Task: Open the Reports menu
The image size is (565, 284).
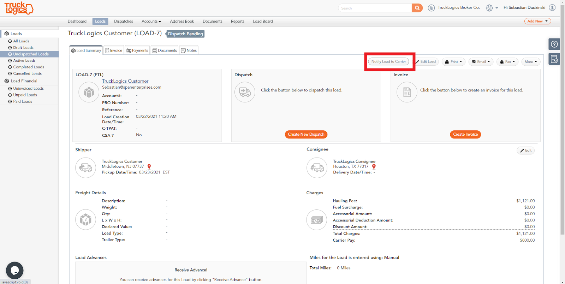Action: click(x=238, y=22)
